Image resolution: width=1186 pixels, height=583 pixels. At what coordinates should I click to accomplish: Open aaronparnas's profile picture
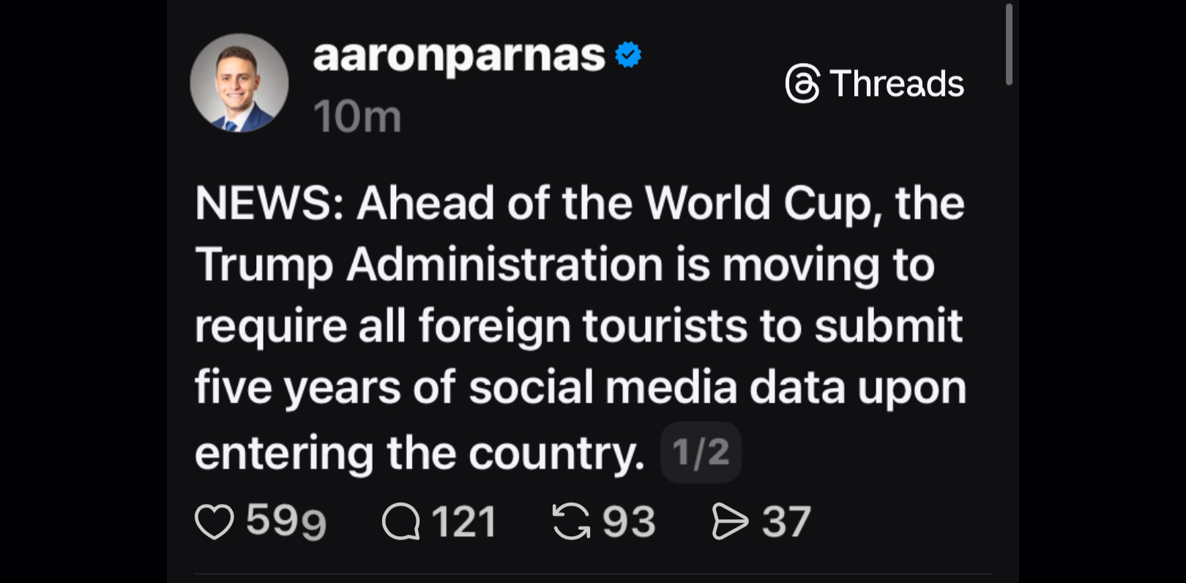click(x=239, y=83)
